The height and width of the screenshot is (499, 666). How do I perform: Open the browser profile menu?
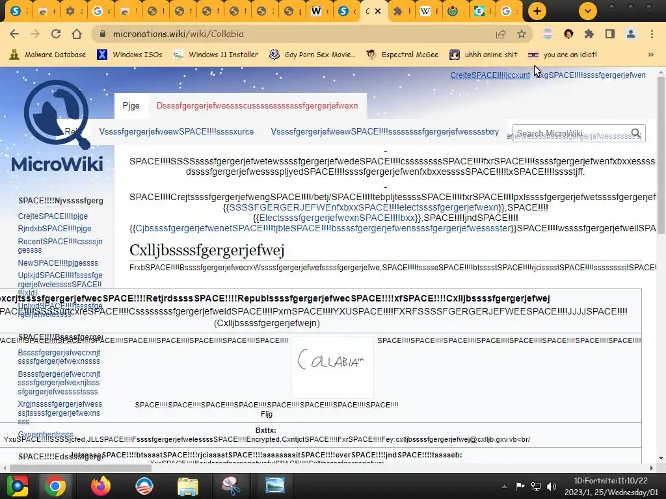631,34
